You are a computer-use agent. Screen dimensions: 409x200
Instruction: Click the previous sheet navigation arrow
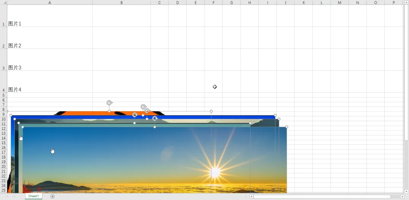pos(7,196)
